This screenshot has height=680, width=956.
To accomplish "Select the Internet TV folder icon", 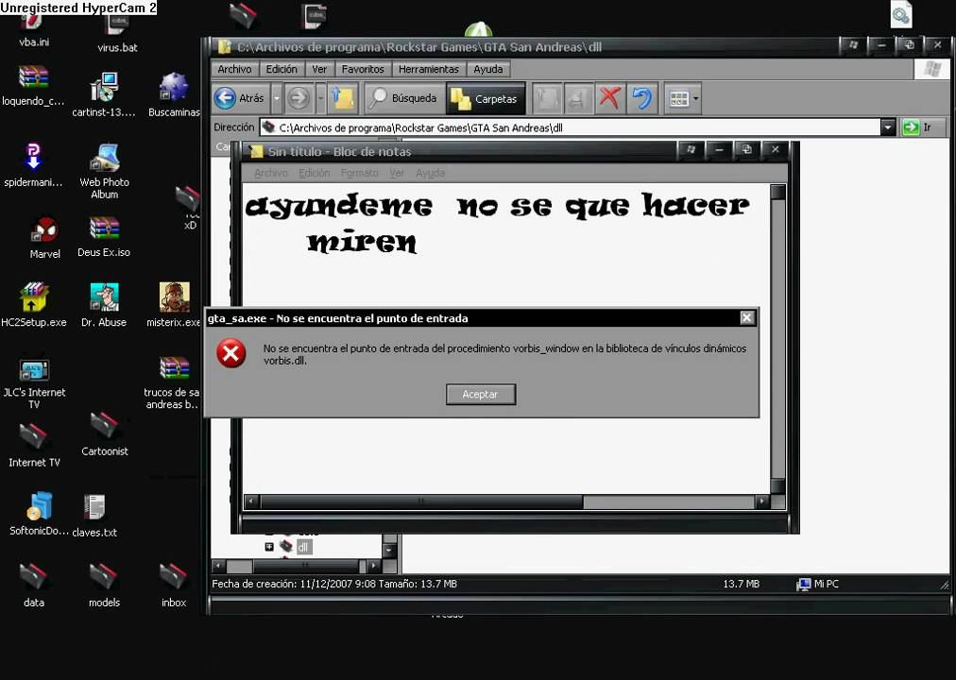I will click(x=33, y=446).
